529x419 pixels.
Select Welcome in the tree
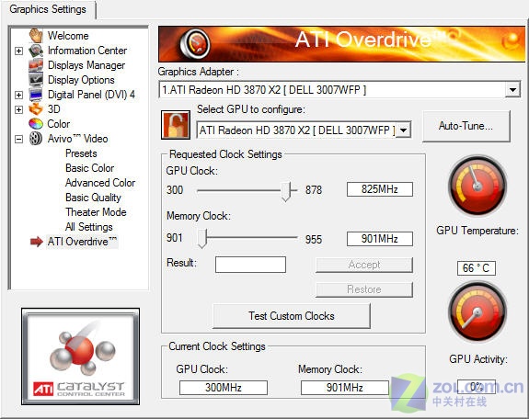point(68,36)
